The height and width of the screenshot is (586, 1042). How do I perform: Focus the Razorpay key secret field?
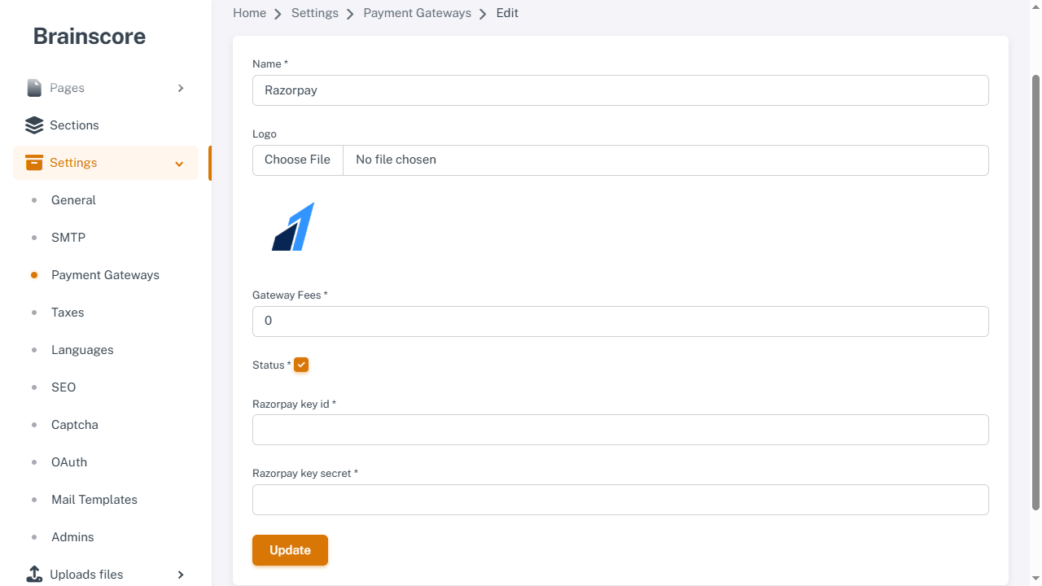[x=620, y=500]
